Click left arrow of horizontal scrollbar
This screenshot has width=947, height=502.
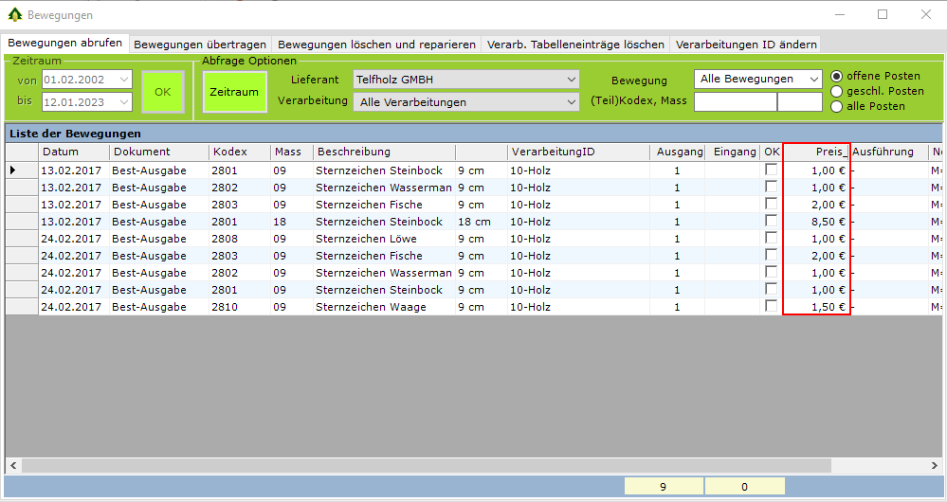click(12, 465)
